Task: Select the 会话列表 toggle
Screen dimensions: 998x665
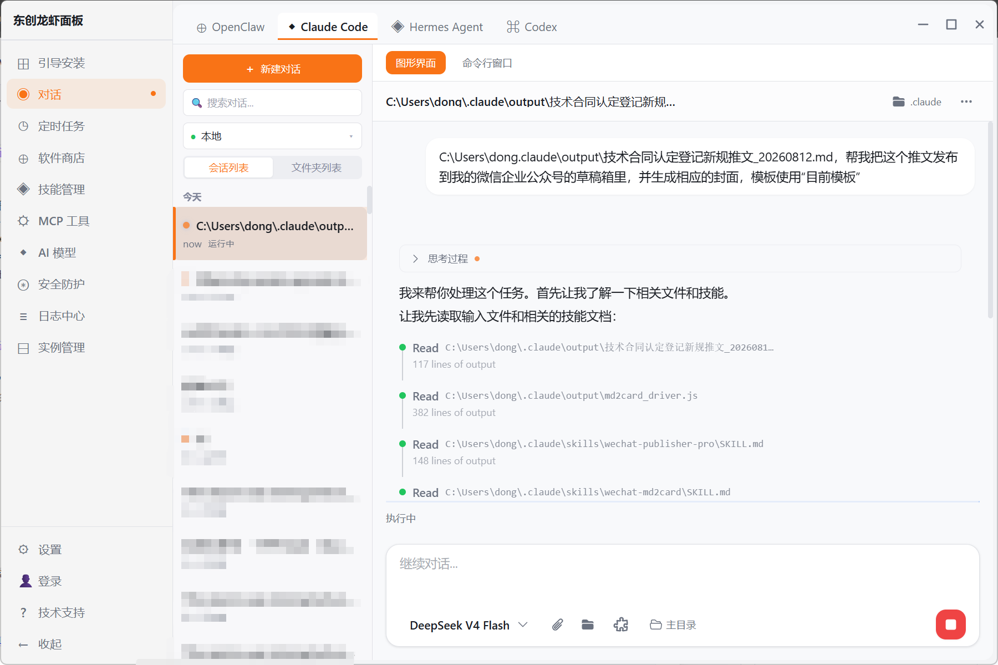Action: tap(228, 167)
